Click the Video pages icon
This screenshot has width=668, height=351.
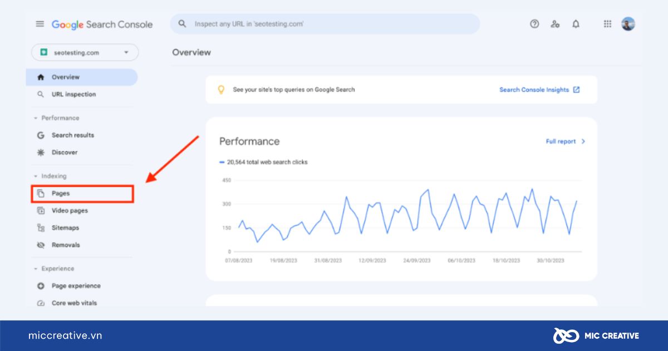pos(41,211)
